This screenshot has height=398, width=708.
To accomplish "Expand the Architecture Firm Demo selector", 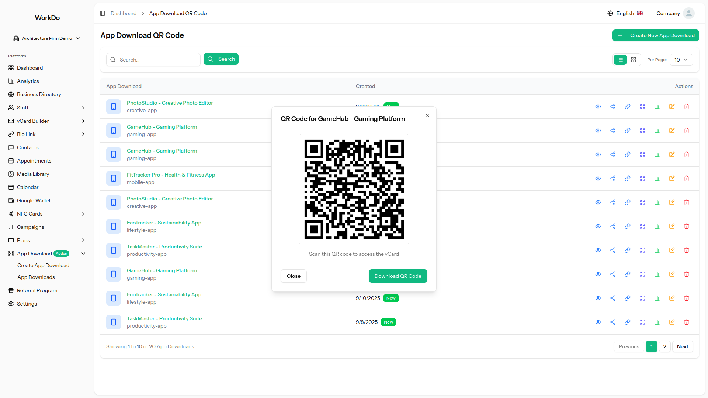I will tap(47, 38).
